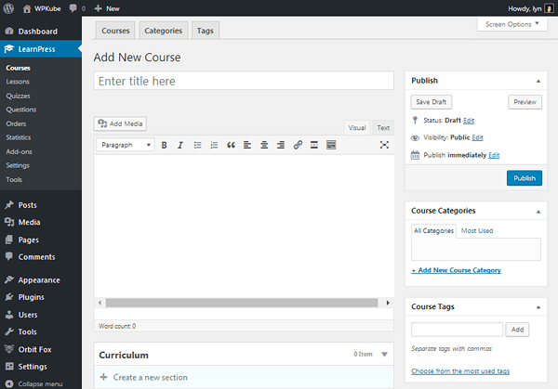Viewport: 558px width, 389px height.
Task: Insert a bulleted list
Action: (x=197, y=145)
